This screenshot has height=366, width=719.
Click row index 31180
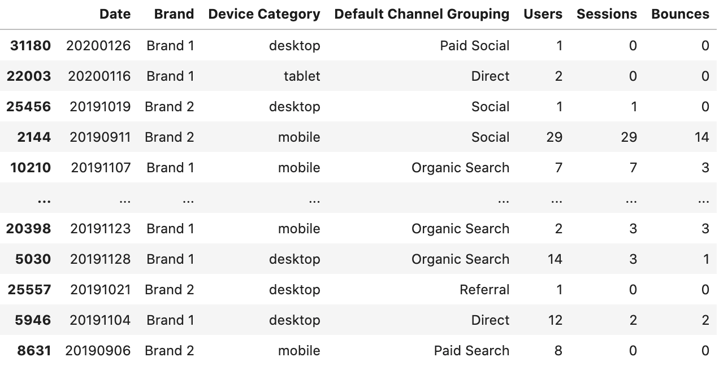click(x=31, y=46)
